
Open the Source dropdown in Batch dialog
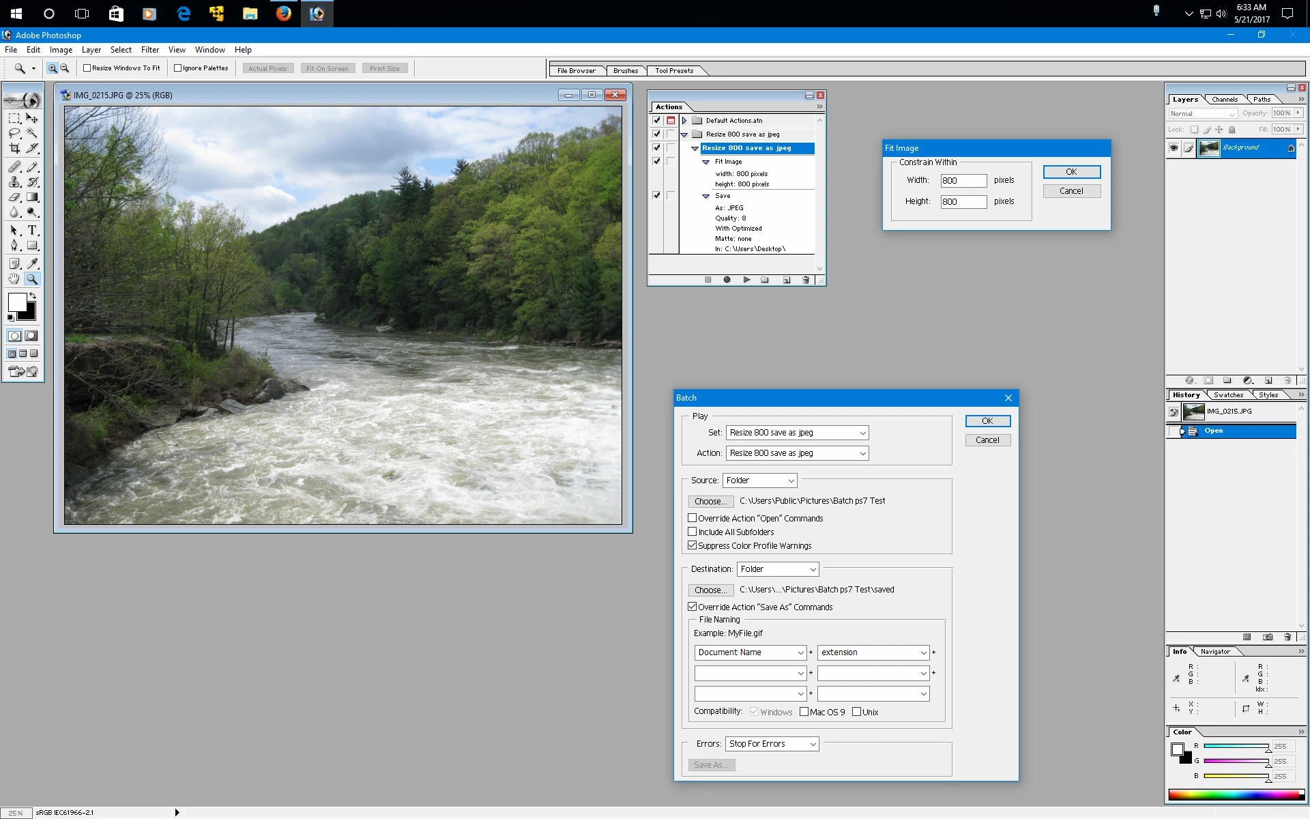(x=759, y=480)
